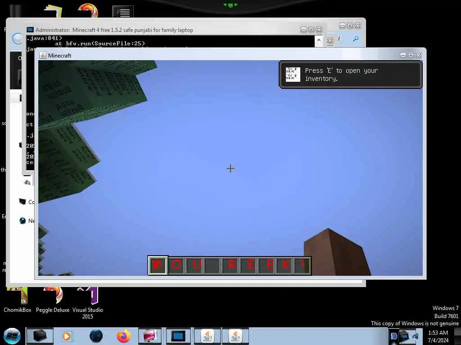The width and height of the screenshot is (461, 345).
Task: Click the tutorial toast's white item icon
Action: [293, 74]
